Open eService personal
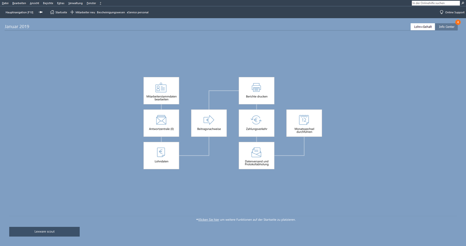Image resolution: width=466 pixels, height=246 pixels. click(x=138, y=12)
